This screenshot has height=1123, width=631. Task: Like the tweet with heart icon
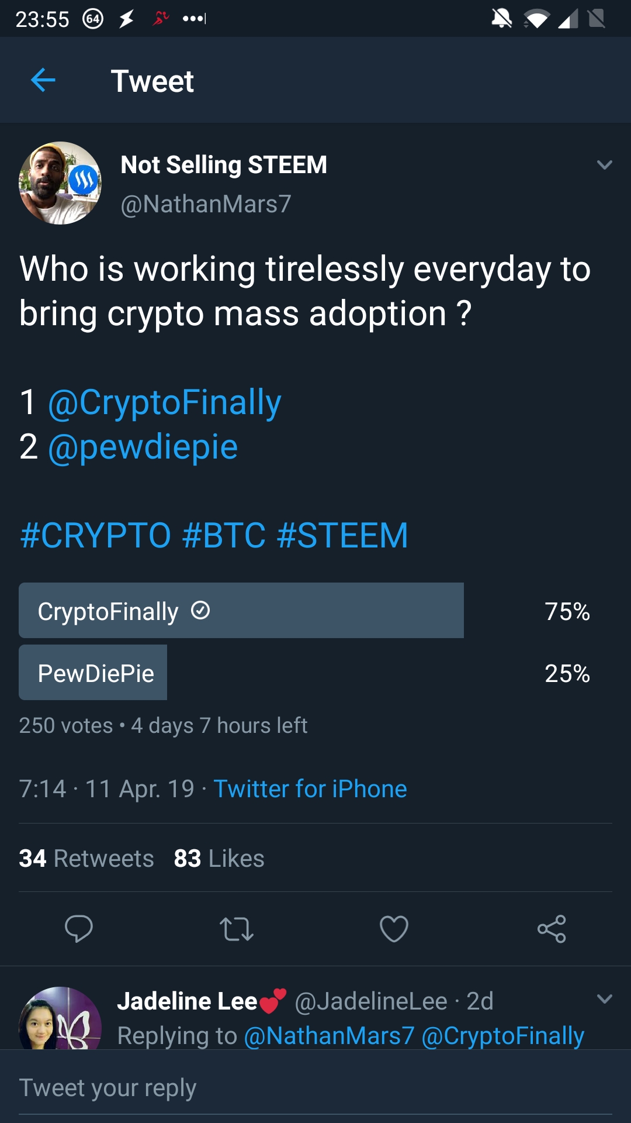[394, 928]
